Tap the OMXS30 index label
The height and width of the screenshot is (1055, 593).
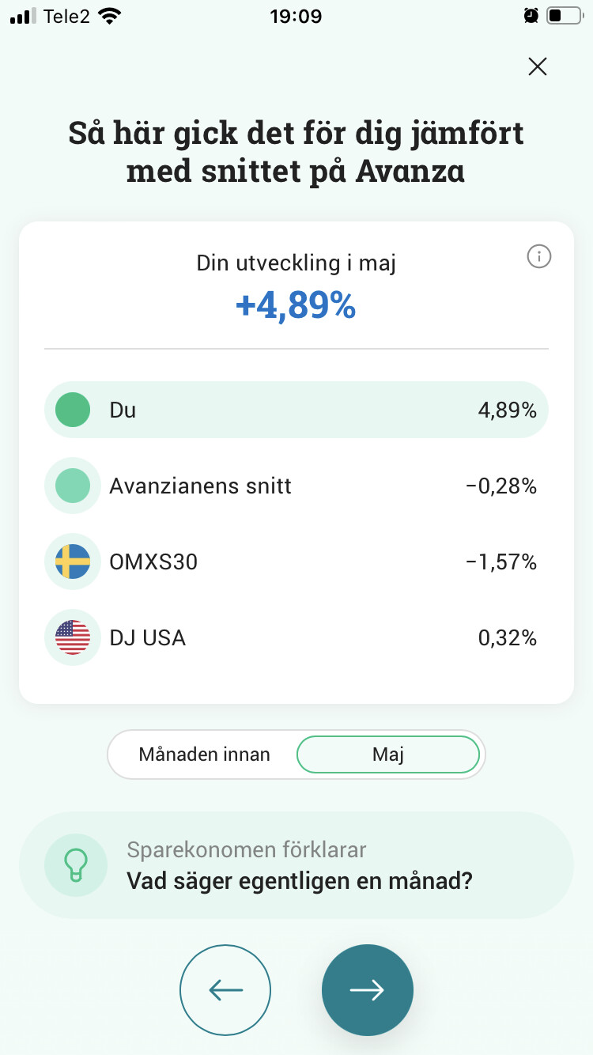point(153,562)
